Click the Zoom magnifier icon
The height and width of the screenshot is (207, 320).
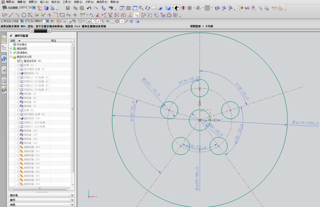[x=141, y=8]
